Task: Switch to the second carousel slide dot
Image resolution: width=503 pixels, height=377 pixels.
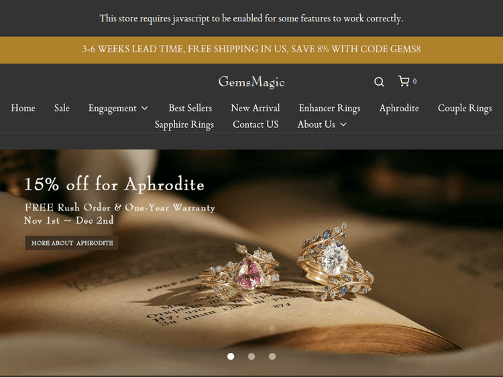Action: tap(251, 356)
